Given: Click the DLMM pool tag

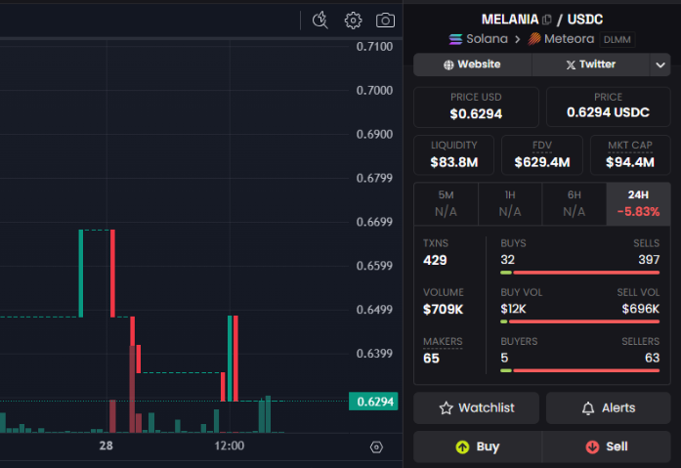Looking at the screenshot, I should tap(617, 39).
